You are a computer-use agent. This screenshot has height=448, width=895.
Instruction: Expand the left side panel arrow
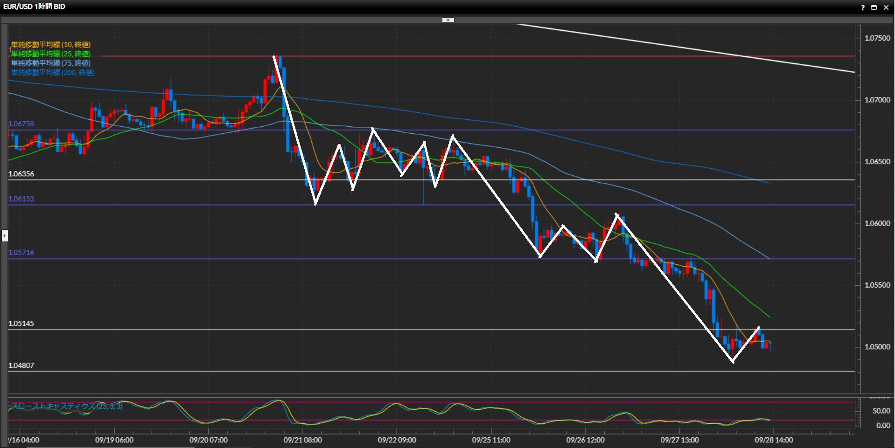5,235
